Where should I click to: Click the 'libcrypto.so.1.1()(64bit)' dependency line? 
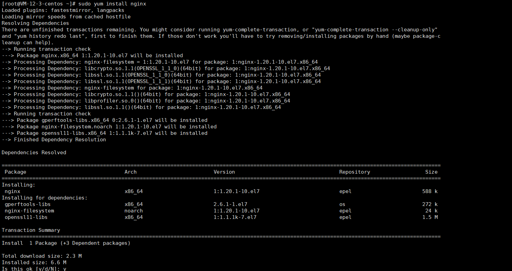(146, 94)
